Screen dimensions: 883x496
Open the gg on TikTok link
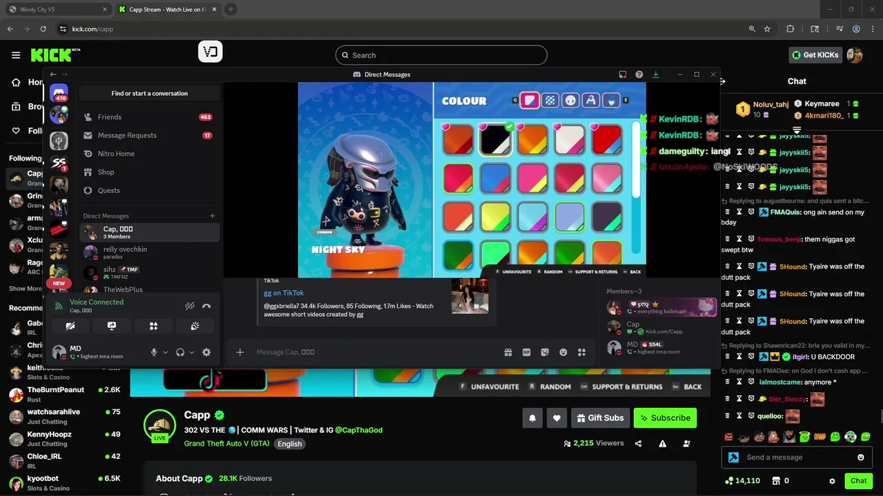pyautogui.click(x=284, y=293)
